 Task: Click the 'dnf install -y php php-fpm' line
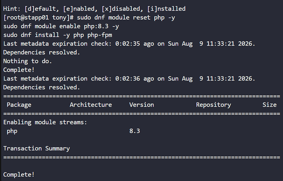pos(58,35)
